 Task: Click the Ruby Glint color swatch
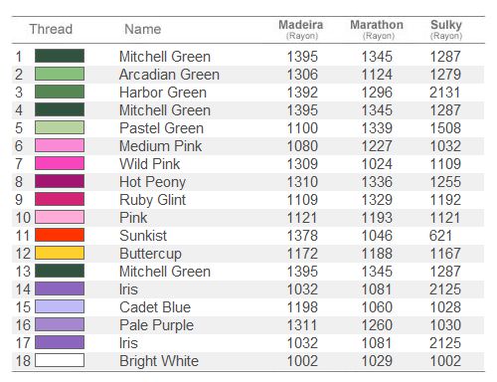(60, 199)
